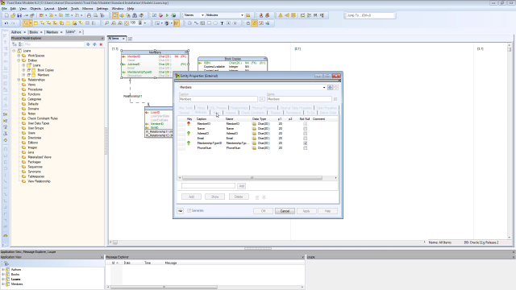Viewport: 516px width, 290px height.
Task: Click move attribute up arrow icon
Action: (x=257, y=197)
